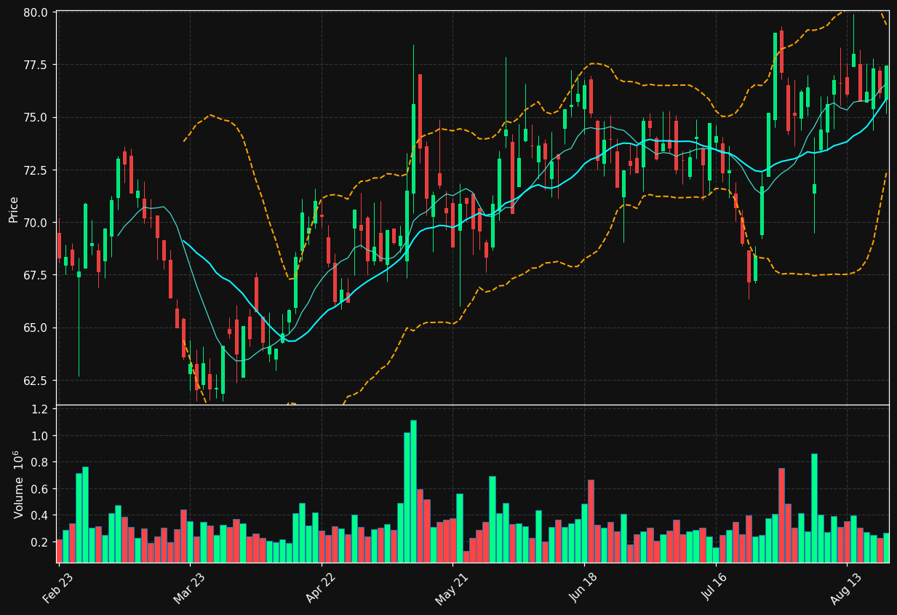The width and height of the screenshot is (897, 615).
Task: Click the 65.0 price tick label
Action: click(35, 328)
